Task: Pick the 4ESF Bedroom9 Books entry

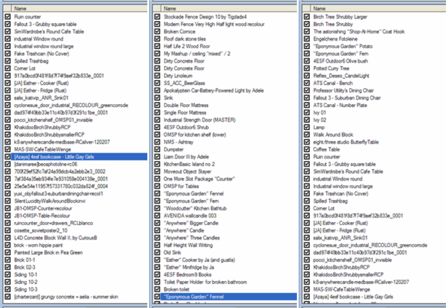Action: coord(188,275)
